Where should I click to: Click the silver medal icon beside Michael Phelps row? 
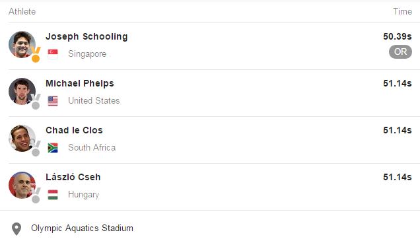(36, 102)
